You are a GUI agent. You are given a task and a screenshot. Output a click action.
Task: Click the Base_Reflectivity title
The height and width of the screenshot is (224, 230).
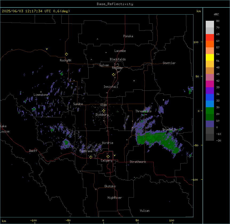click(115, 4)
